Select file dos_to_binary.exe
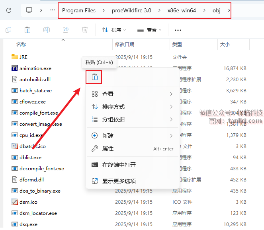 (40, 191)
